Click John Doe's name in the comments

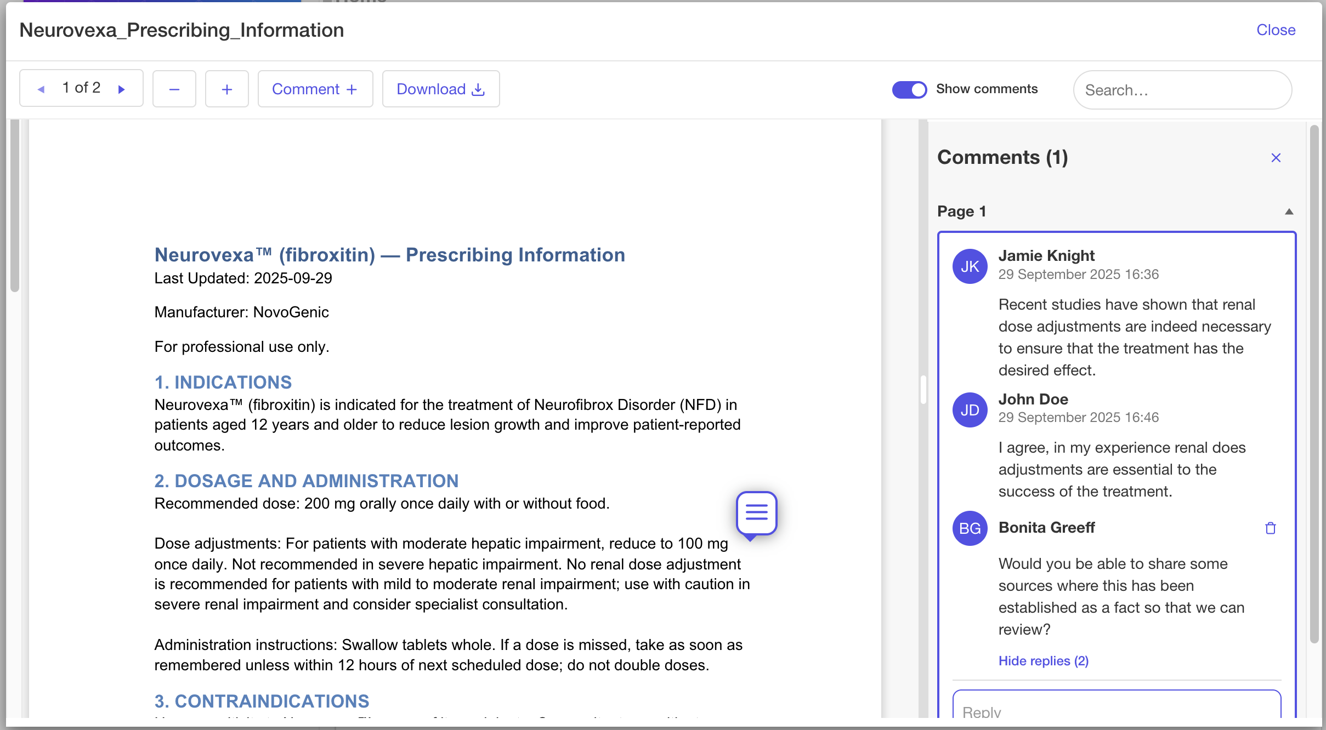1033,399
